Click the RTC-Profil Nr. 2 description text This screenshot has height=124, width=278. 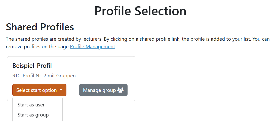(x=45, y=76)
